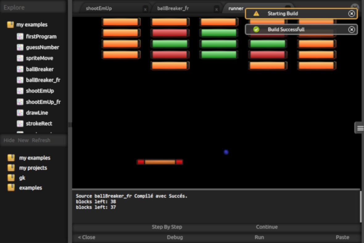364x243 pixels.
Task: Click the game paddle
Action: [x=160, y=162]
